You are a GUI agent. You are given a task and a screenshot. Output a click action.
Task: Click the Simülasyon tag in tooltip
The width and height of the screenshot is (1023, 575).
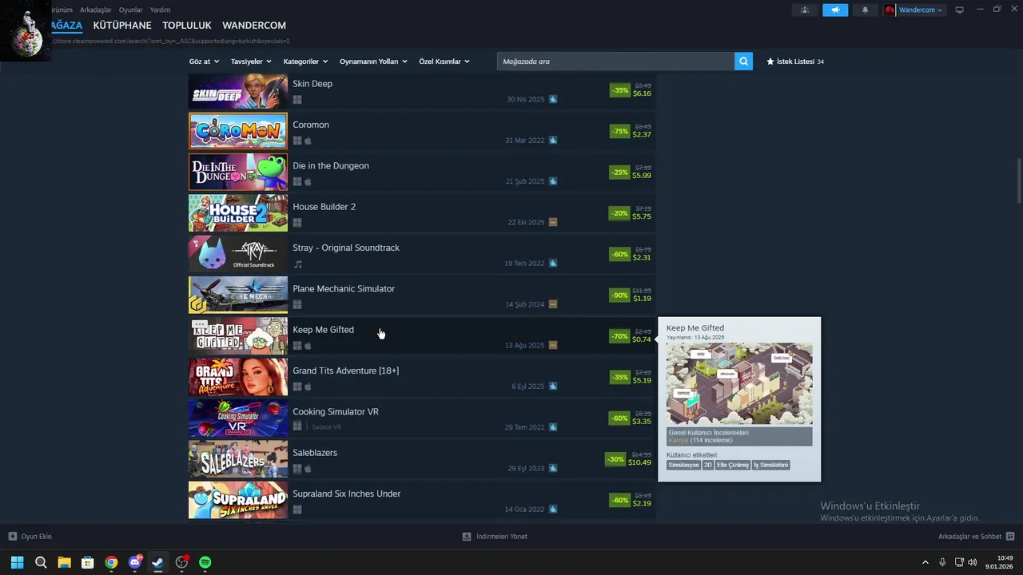pyautogui.click(x=683, y=465)
